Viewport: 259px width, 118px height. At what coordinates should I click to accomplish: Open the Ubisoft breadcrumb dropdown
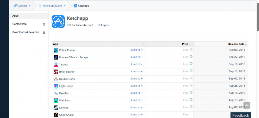coord(23,6)
